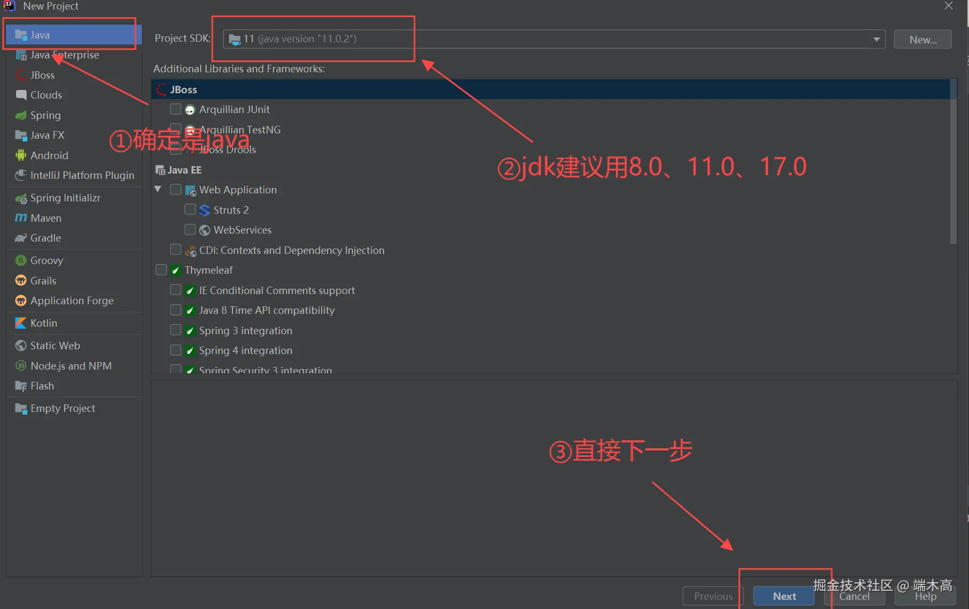The image size is (969, 609).
Task: Choose the Kotlin project type icon
Action: [x=20, y=323]
